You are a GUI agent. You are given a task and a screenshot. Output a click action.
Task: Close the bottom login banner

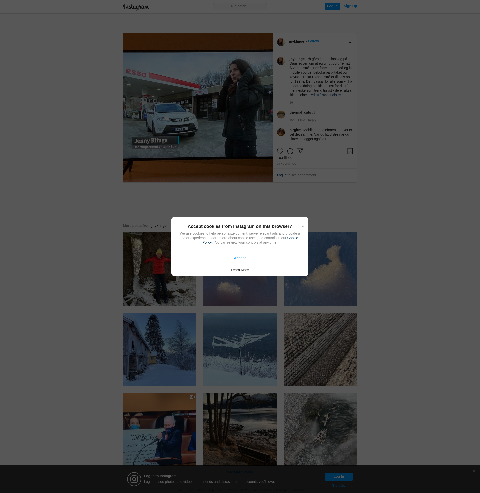coord(474,471)
